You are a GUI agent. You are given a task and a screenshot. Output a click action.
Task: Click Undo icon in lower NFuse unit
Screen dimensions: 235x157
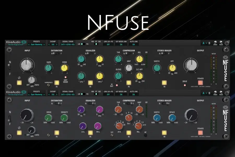pos(215,93)
